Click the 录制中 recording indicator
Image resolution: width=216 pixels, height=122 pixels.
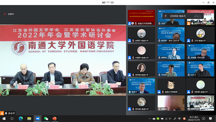(x=9, y=14)
